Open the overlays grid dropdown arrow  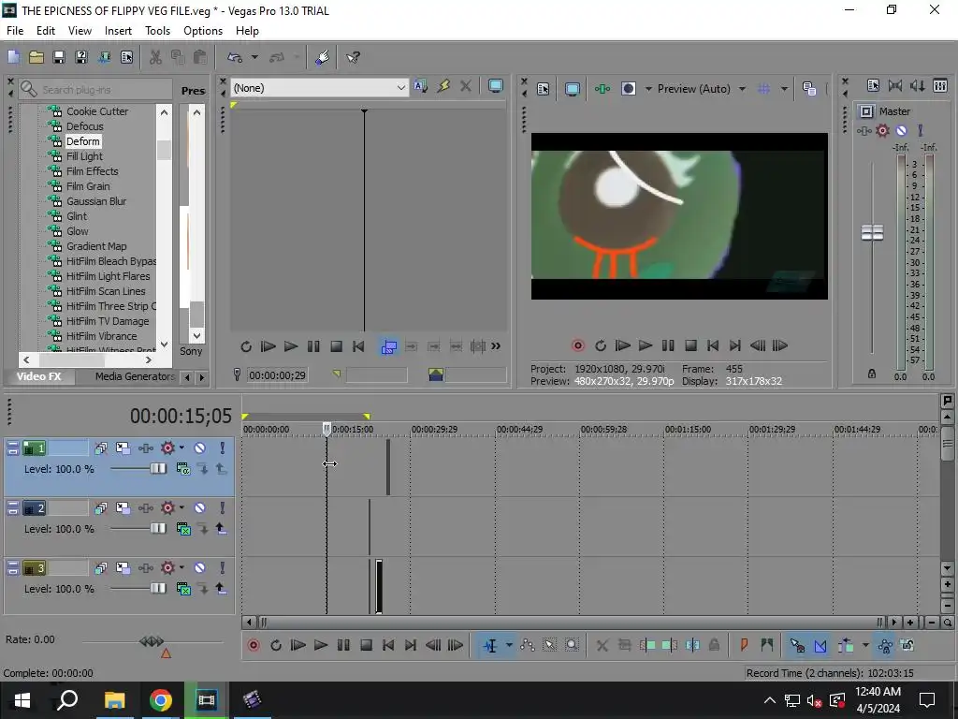(785, 89)
